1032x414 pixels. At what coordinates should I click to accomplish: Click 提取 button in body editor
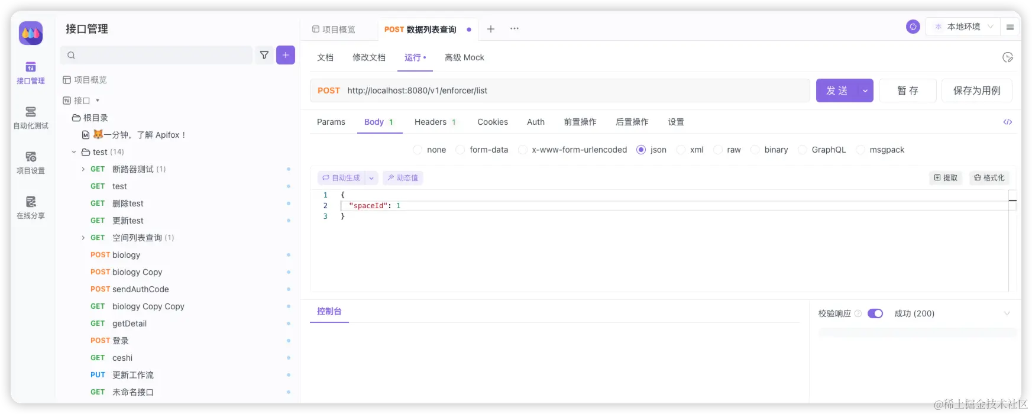(946, 178)
